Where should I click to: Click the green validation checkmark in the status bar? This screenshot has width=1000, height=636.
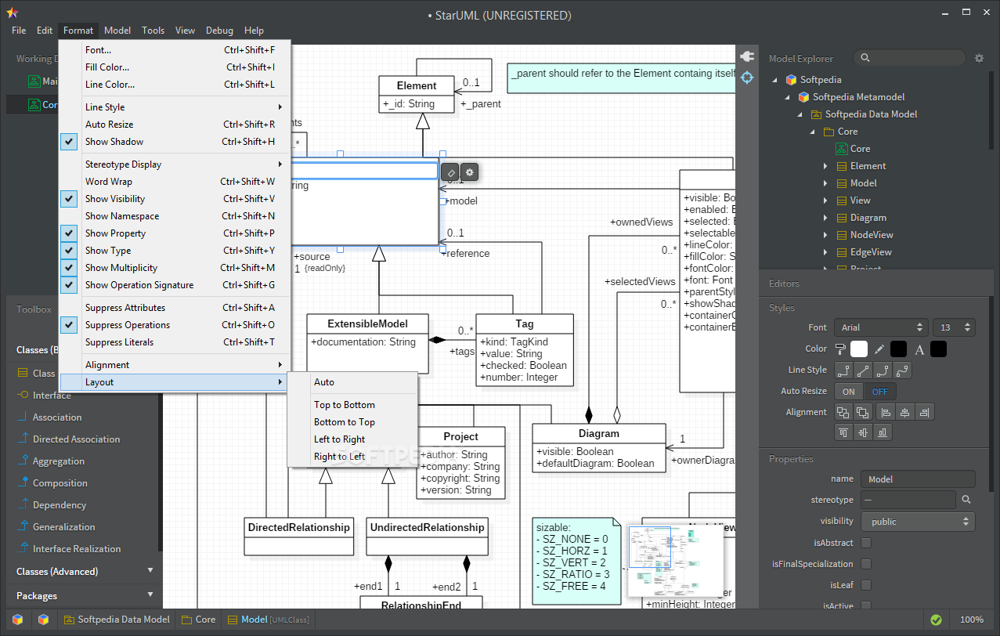tap(936, 620)
